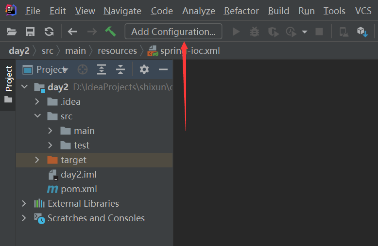Open the File menu
The height and width of the screenshot is (246, 378).
pyautogui.click(x=33, y=11)
